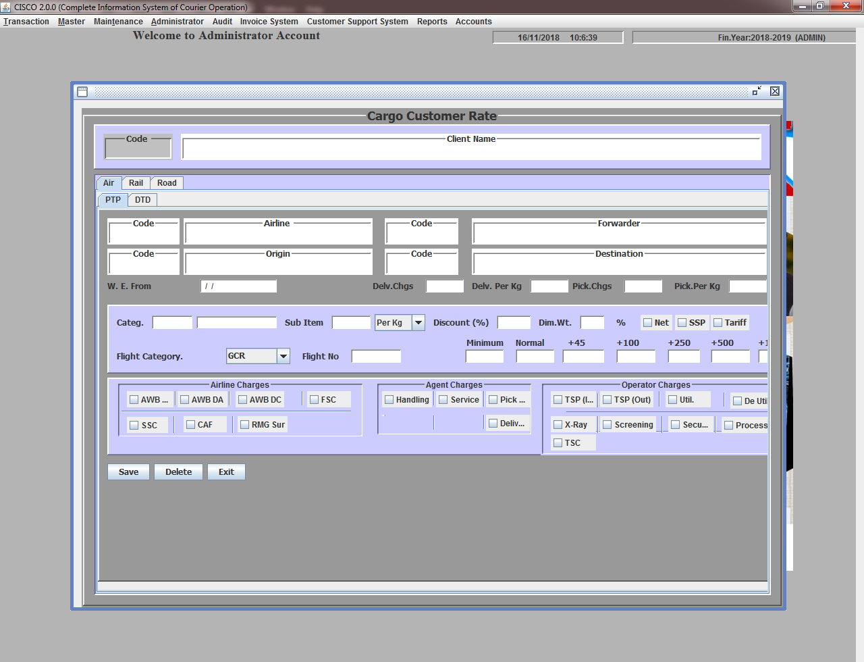Click the Minimum rate field
864x662 pixels.
pos(485,357)
